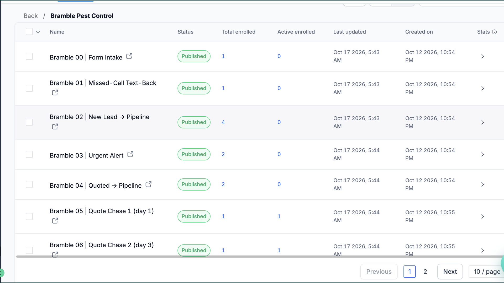This screenshot has width=504, height=283.
Task: Open active enrolled count 1 for Bramble 05
Action: pos(279,216)
